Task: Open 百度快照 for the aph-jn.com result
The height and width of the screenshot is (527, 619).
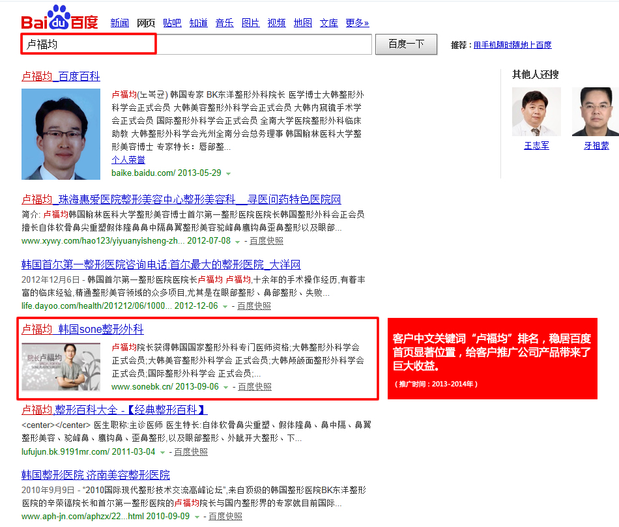Action: (225, 517)
